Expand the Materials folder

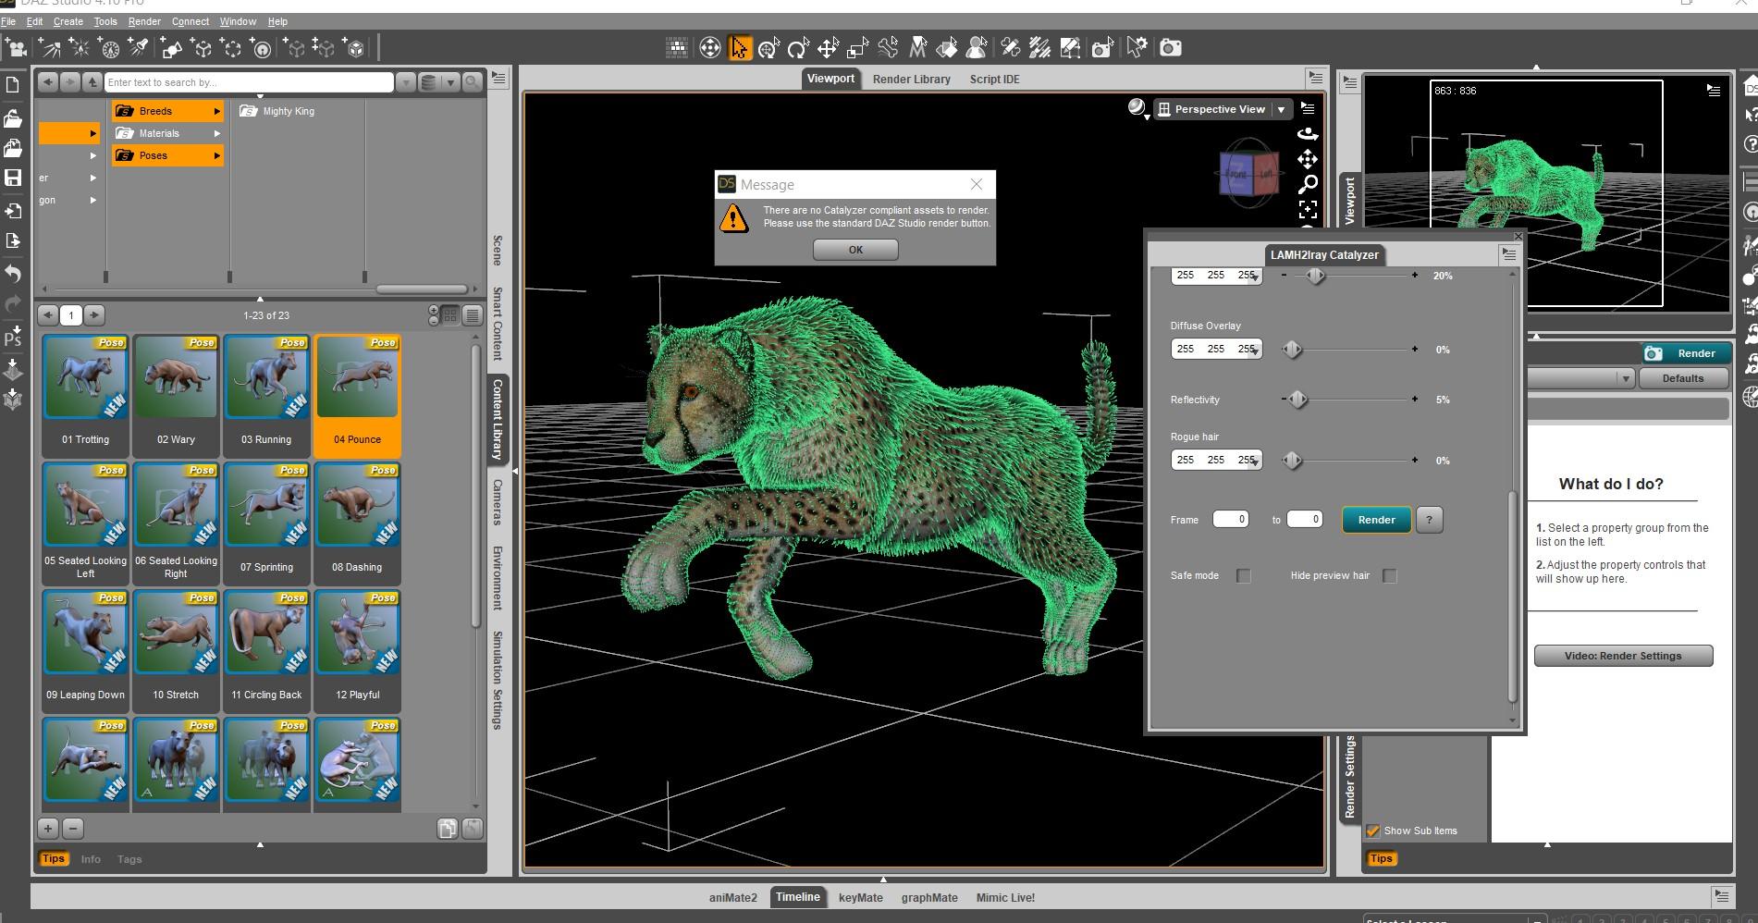click(x=168, y=133)
